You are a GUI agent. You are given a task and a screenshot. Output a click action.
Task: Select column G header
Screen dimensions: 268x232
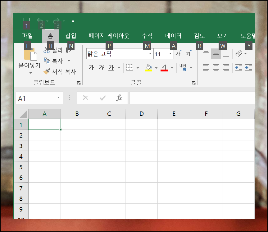[238, 114]
